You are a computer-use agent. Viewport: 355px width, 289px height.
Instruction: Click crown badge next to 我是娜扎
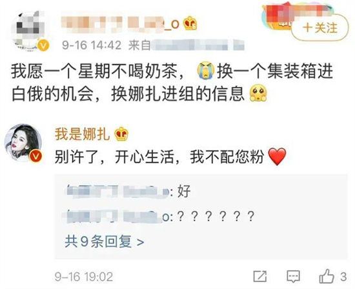pyautogui.click(x=121, y=134)
